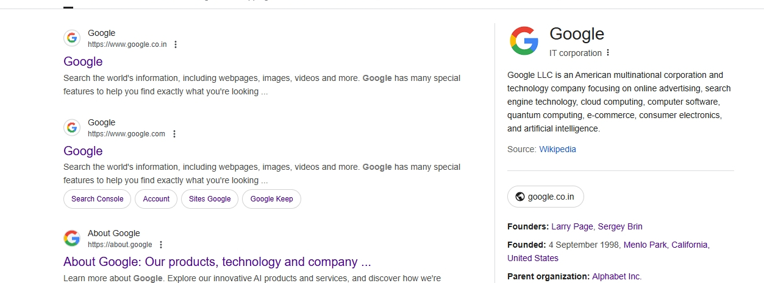Click the Founders: label

(528, 226)
